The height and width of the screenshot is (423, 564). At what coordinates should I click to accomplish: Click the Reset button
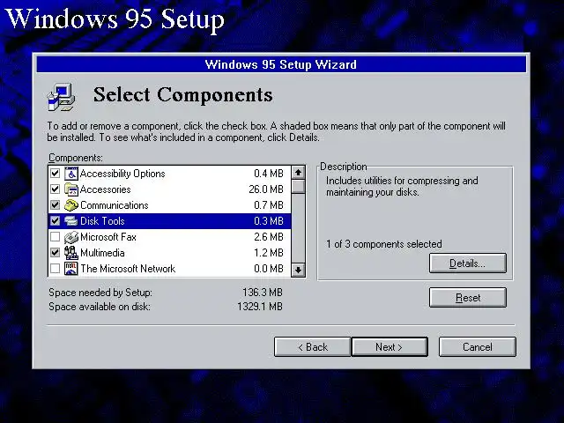pyautogui.click(x=468, y=298)
